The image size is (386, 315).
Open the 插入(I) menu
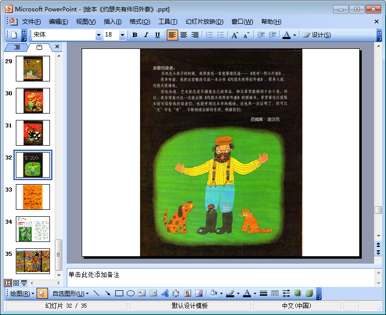point(112,22)
